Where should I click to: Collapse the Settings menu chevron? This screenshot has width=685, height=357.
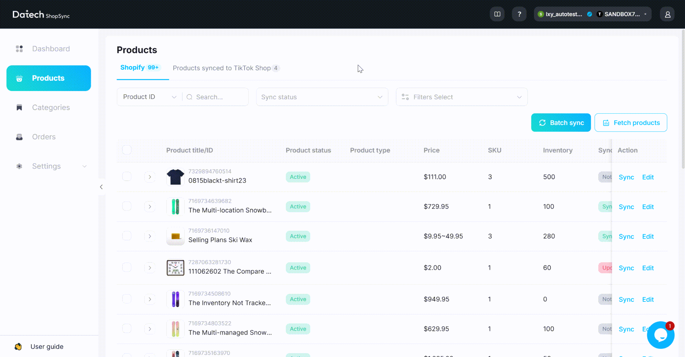pyautogui.click(x=85, y=166)
